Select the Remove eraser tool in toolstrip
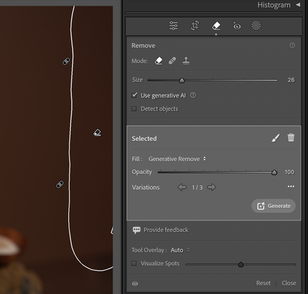308x294 pixels. tap(216, 26)
